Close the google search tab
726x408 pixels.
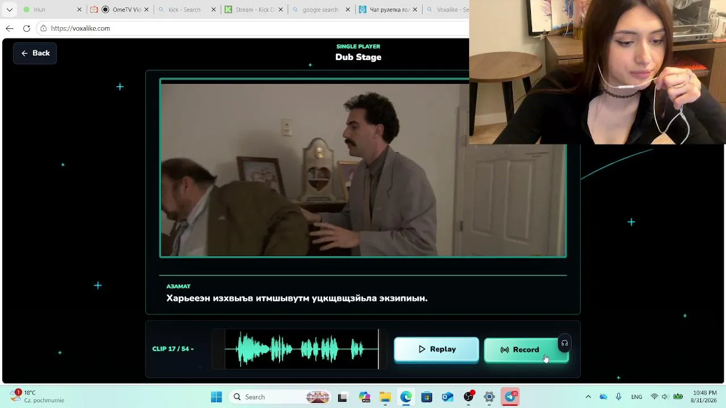click(x=348, y=10)
